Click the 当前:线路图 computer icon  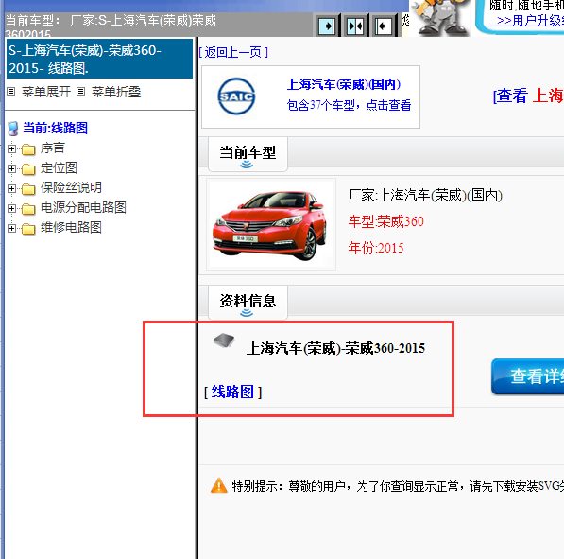(13, 129)
